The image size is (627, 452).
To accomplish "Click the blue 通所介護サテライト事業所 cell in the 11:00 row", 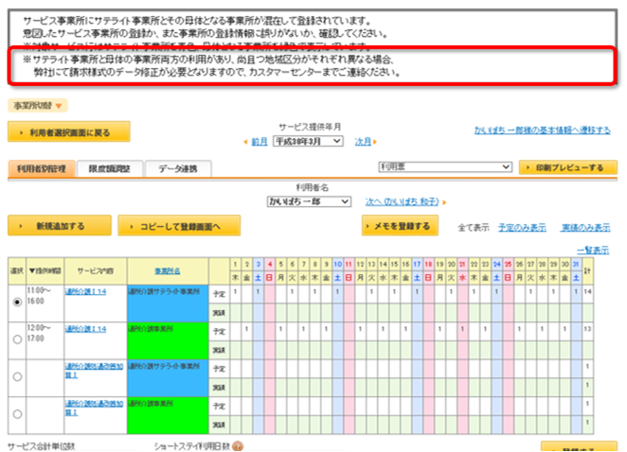I will click(x=168, y=304).
